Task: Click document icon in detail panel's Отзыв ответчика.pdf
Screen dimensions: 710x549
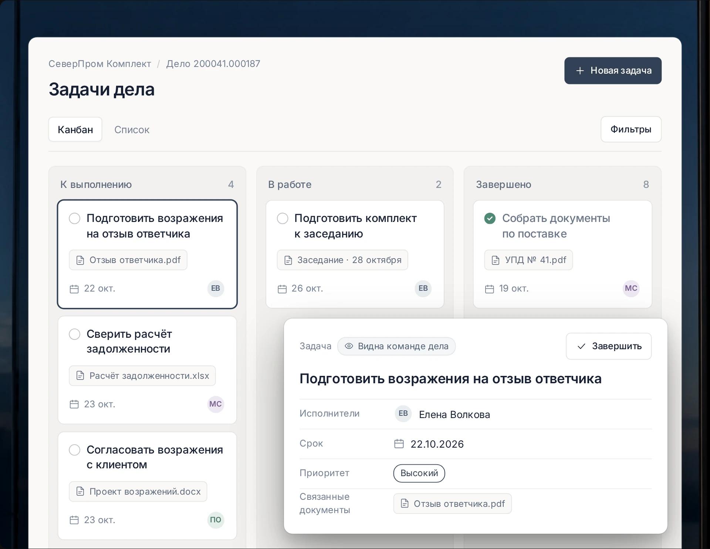Action: tap(405, 503)
